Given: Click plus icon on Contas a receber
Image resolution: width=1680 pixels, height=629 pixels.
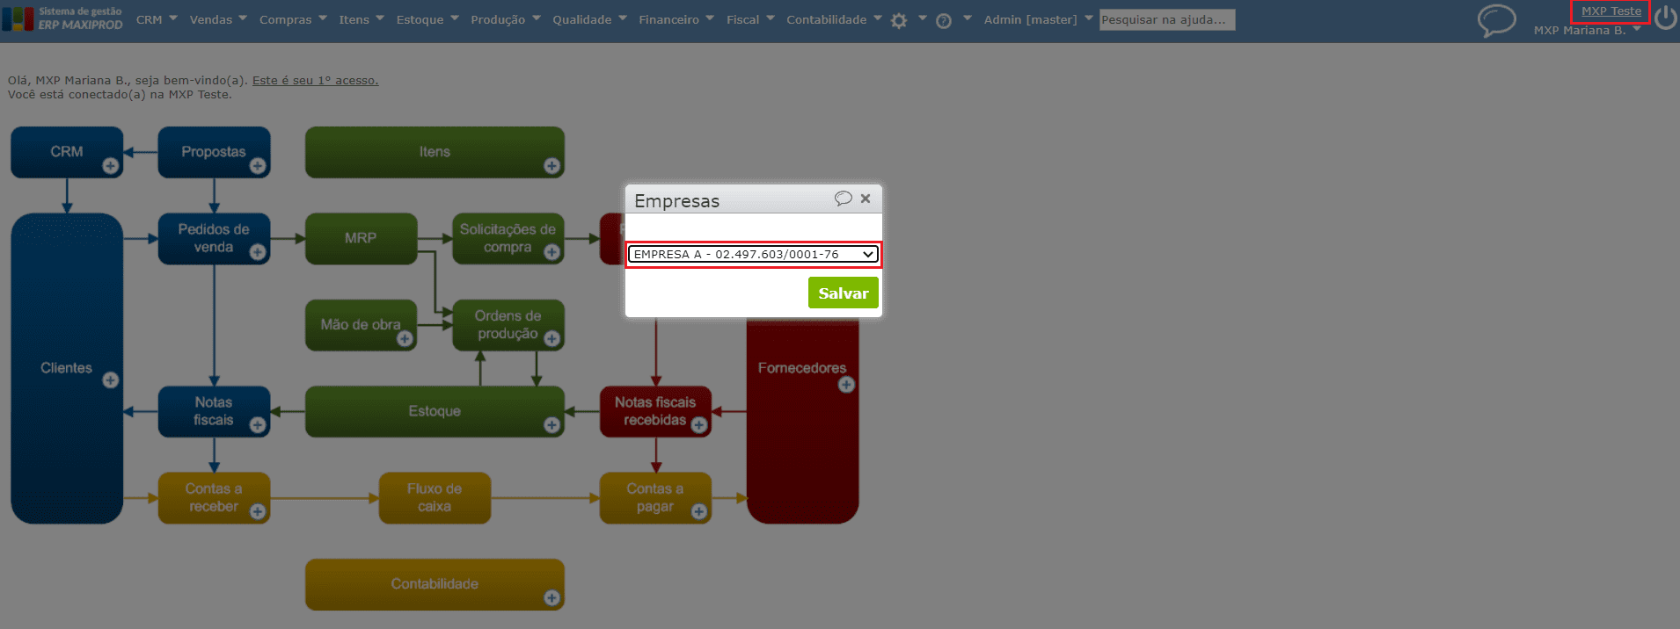Looking at the screenshot, I should (258, 511).
